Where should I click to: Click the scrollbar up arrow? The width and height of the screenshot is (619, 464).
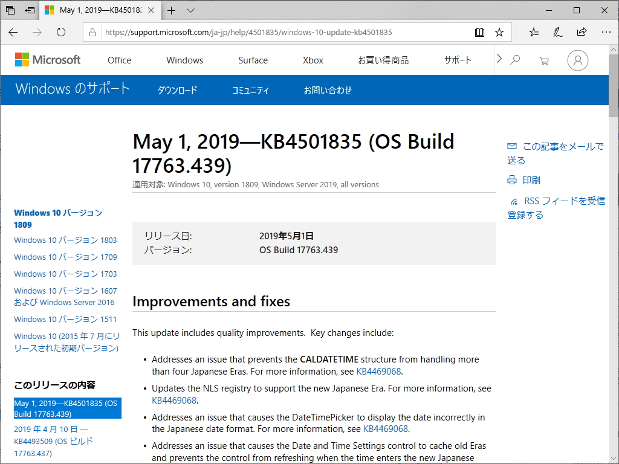pyautogui.click(x=614, y=50)
